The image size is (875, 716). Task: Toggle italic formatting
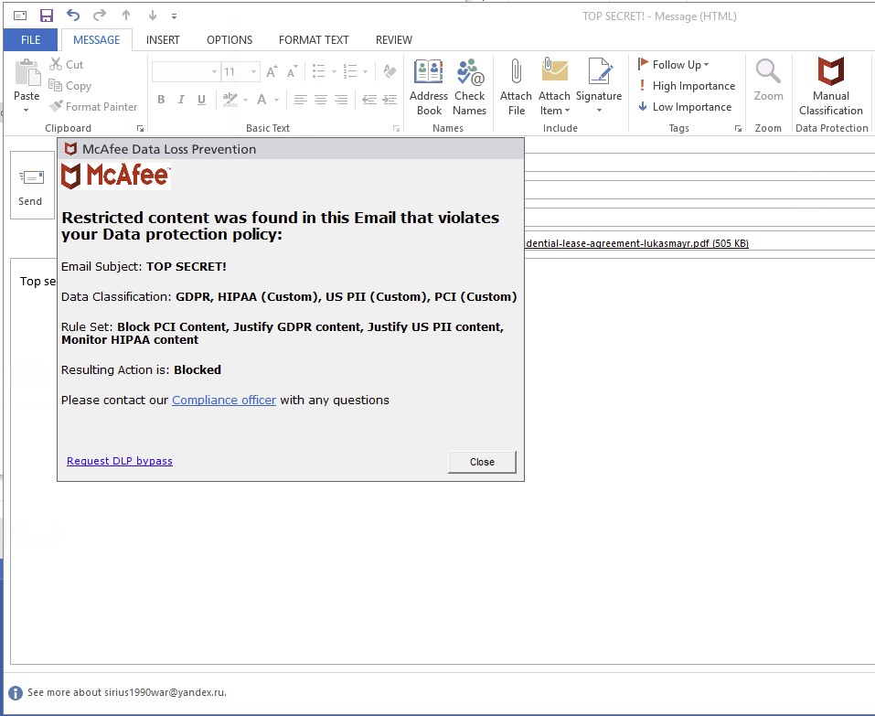coord(181,100)
